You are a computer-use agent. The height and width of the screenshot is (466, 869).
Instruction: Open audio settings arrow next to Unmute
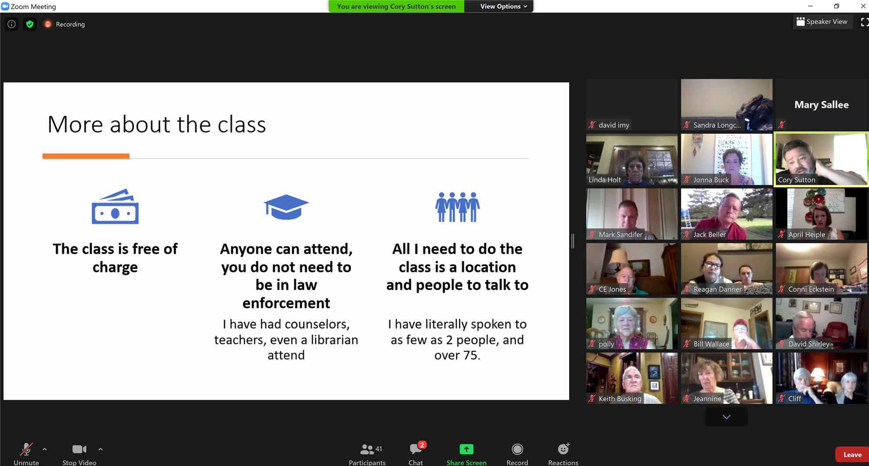45,449
